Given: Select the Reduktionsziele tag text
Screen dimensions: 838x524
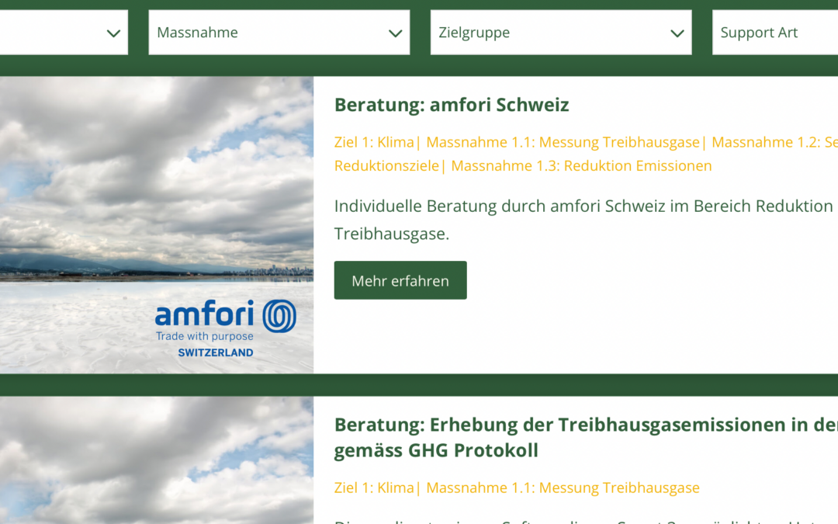Looking at the screenshot, I should 386,166.
